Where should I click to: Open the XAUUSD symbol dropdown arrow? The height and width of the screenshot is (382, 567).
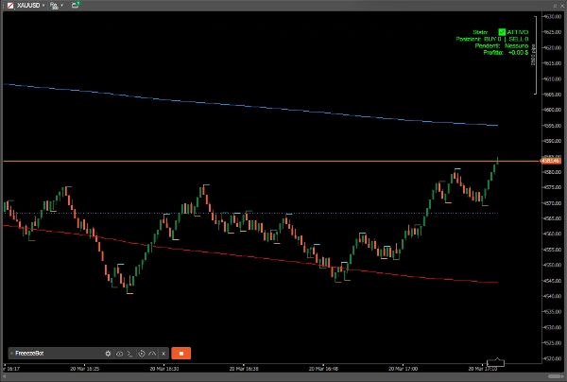click(43, 6)
